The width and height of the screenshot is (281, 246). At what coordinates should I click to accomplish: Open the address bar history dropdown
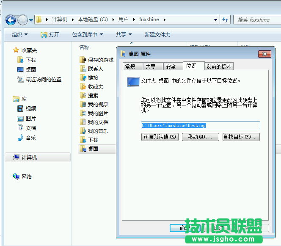[215, 20]
